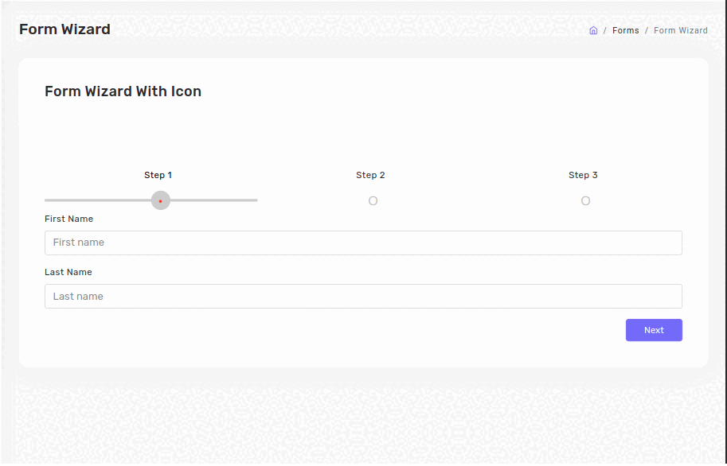Click the First Name field label
This screenshot has height=466, width=727.
pos(68,219)
